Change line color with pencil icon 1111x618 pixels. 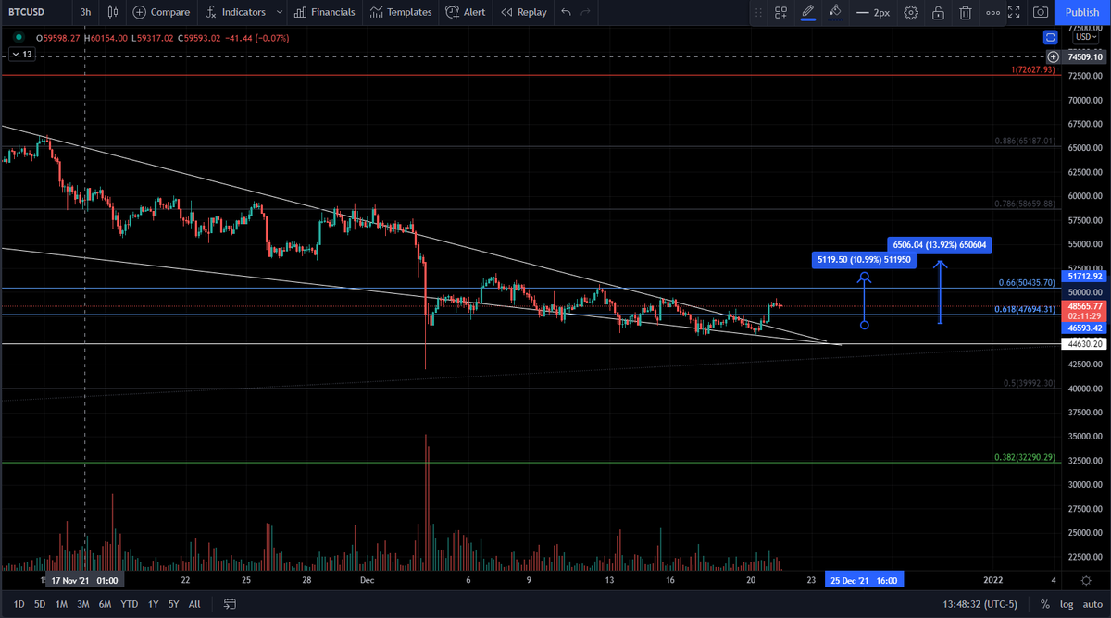tap(808, 12)
